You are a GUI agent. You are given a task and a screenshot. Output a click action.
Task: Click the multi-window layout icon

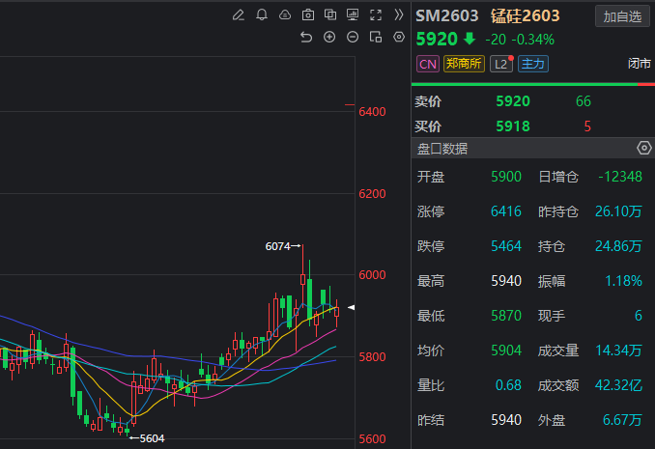point(376,37)
